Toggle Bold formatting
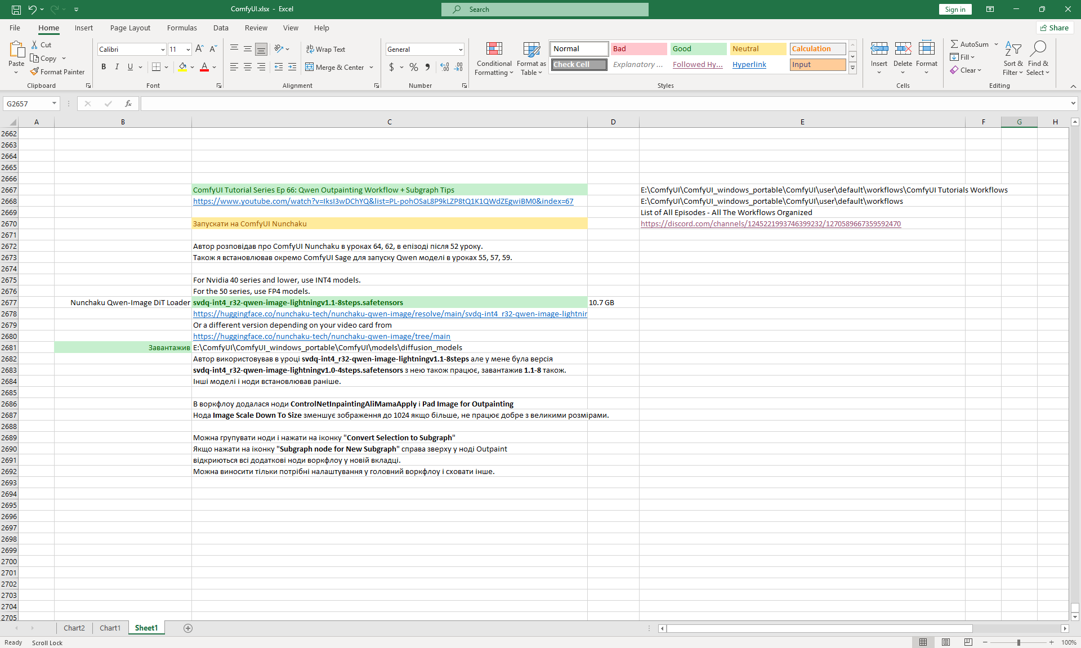Image resolution: width=1081 pixels, height=648 pixels. 104,67
